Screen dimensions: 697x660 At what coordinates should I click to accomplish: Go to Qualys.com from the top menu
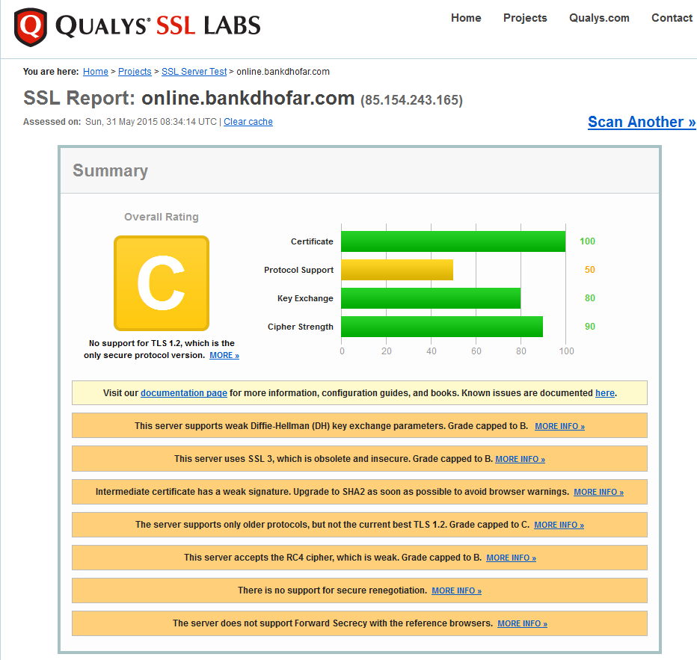[x=599, y=18]
